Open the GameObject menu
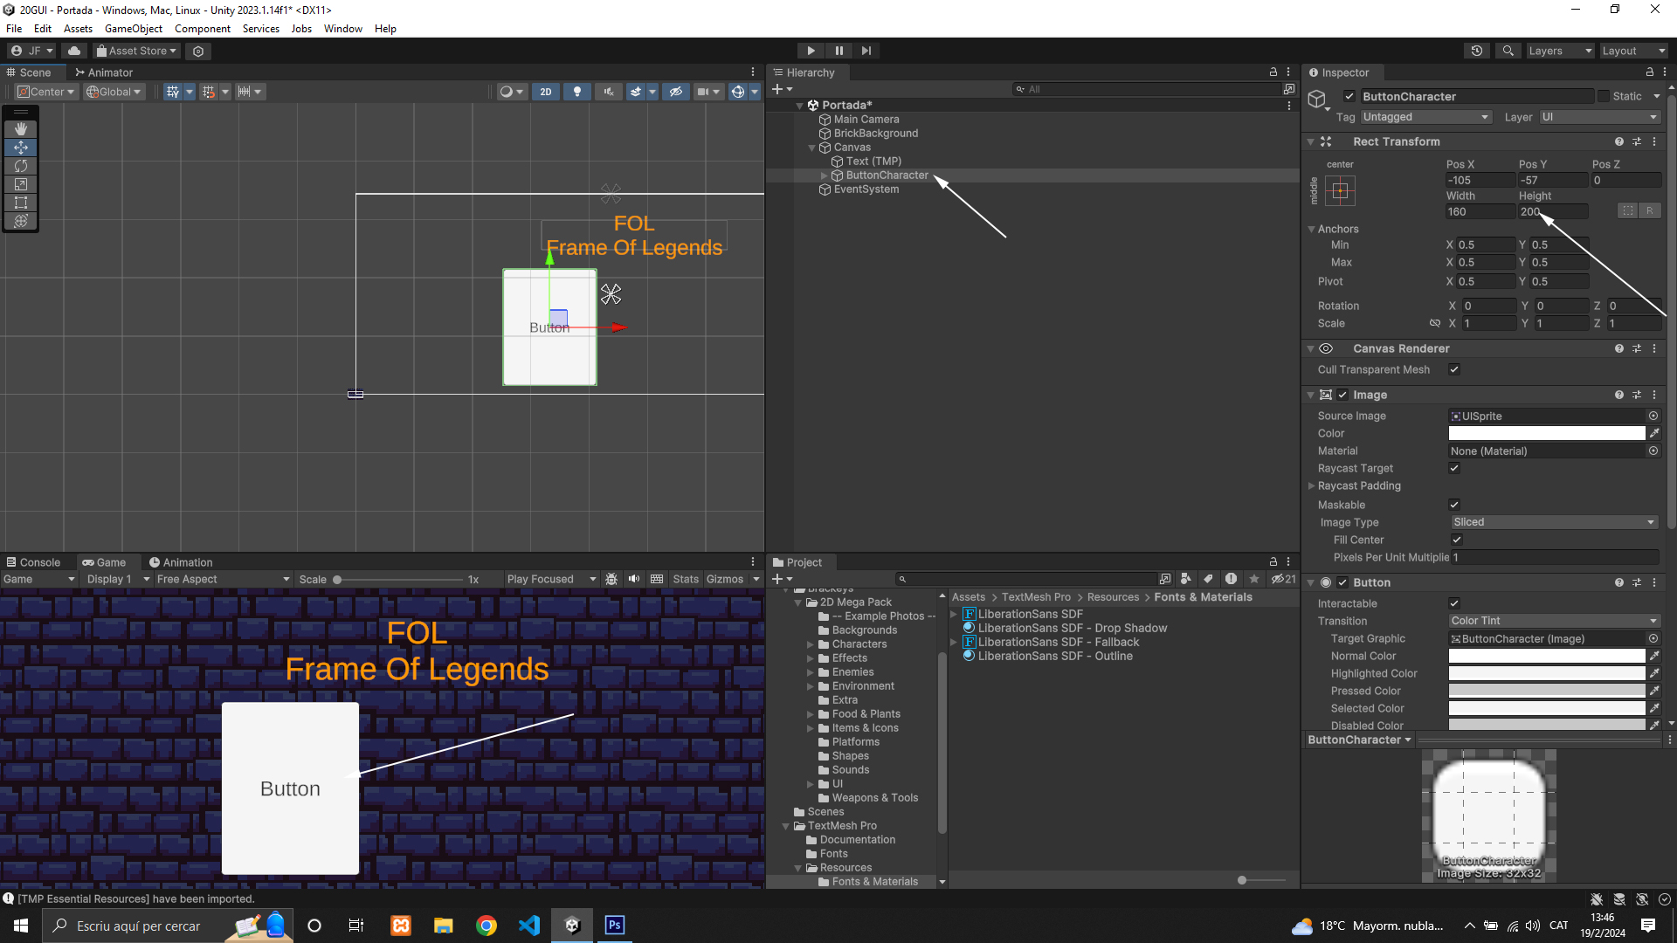The image size is (1677, 943). click(x=133, y=29)
